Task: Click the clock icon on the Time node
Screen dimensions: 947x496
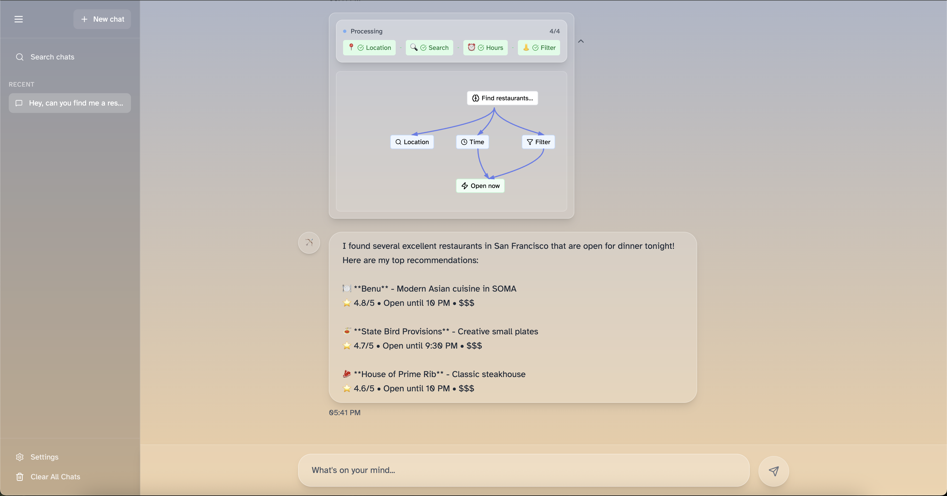Action: pos(464,142)
